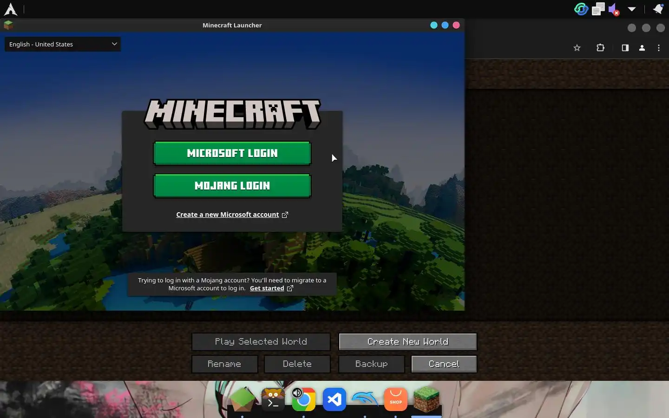This screenshot has height=418, width=669.
Task: Click the Mojang Login button
Action: pos(232,186)
